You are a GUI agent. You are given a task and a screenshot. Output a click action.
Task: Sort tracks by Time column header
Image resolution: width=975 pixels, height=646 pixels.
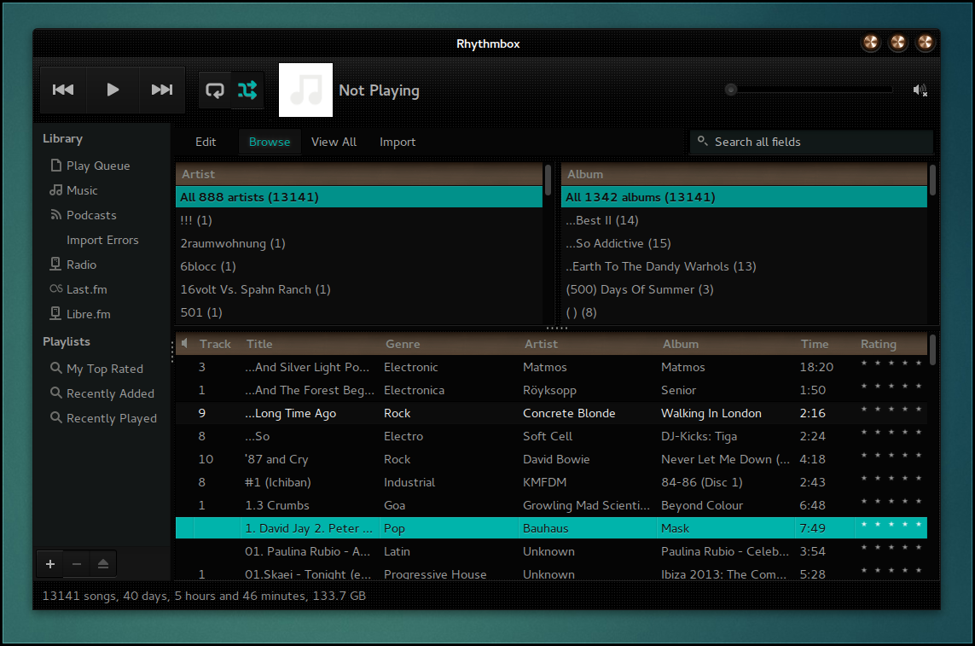point(825,344)
